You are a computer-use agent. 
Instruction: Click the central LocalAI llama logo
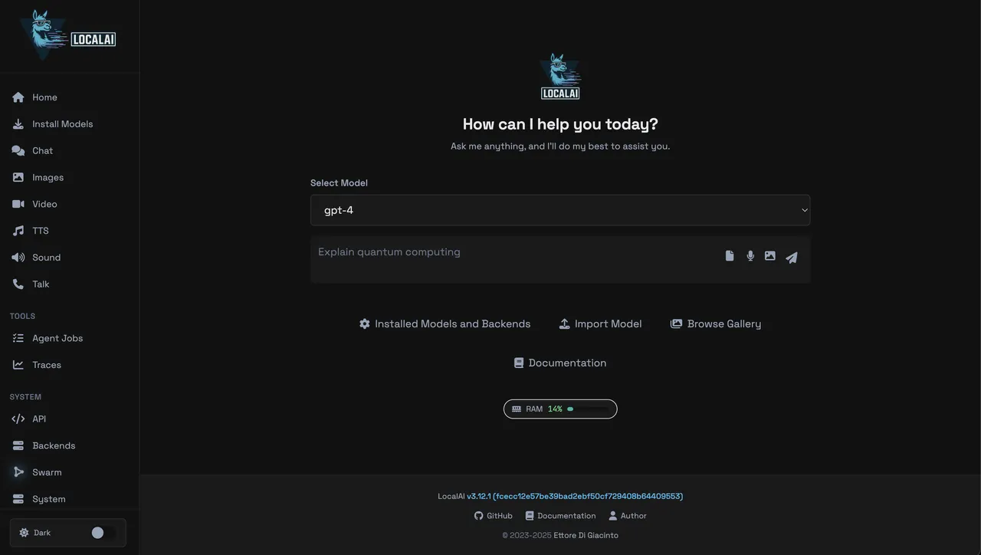tap(560, 77)
